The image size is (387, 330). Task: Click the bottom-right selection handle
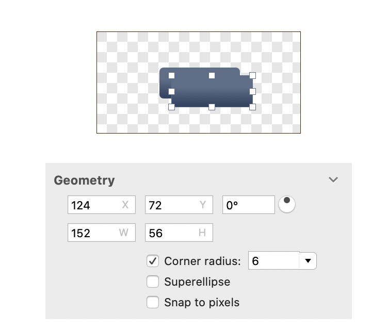[253, 107]
